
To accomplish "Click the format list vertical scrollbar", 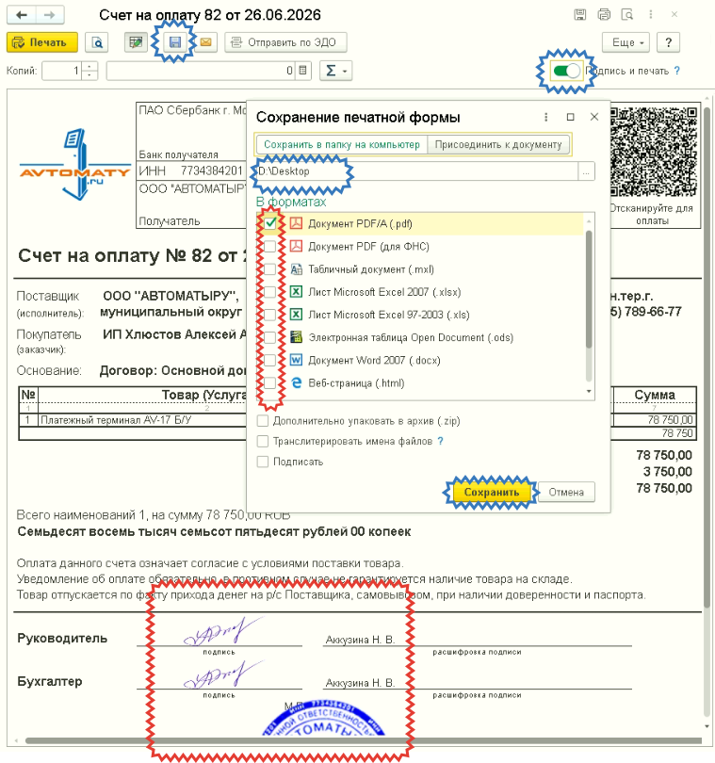I will click(x=589, y=306).
